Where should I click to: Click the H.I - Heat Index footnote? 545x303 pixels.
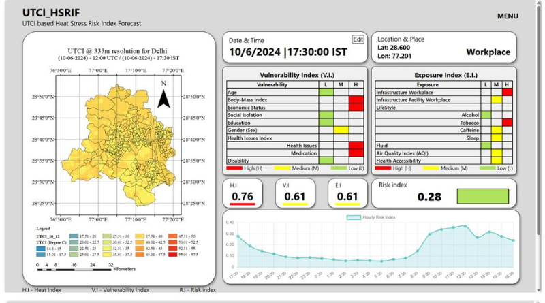click(42, 290)
